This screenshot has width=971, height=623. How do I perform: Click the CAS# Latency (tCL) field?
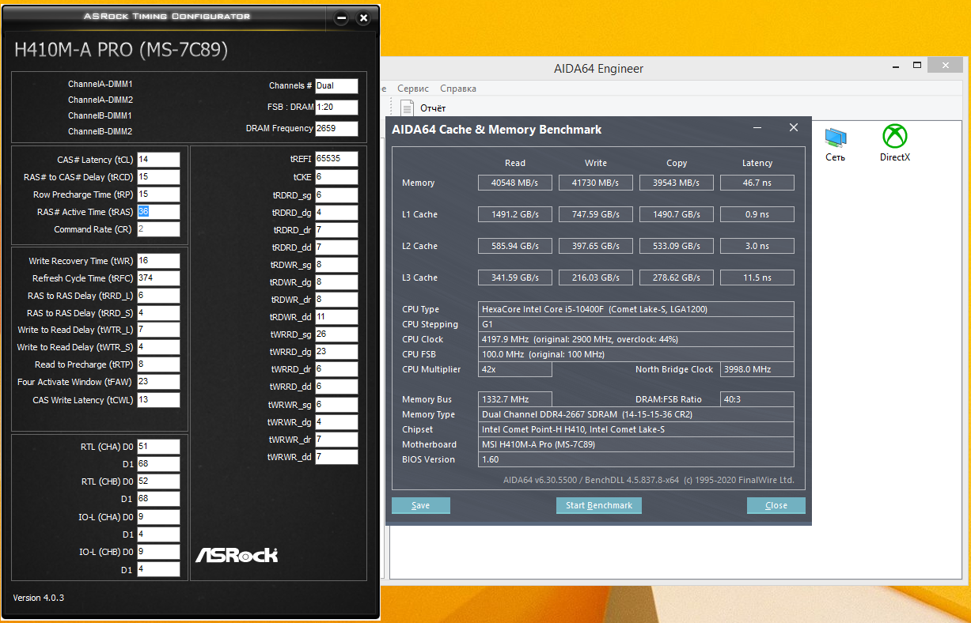tap(158, 160)
